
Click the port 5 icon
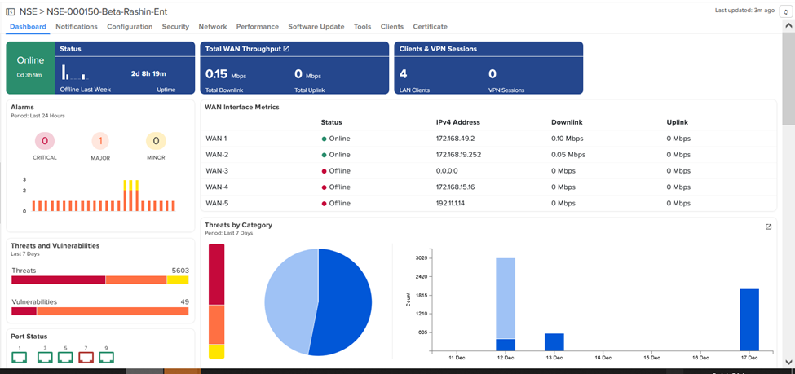65,357
